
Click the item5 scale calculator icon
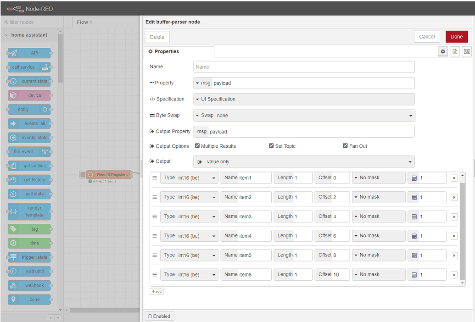pos(414,255)
